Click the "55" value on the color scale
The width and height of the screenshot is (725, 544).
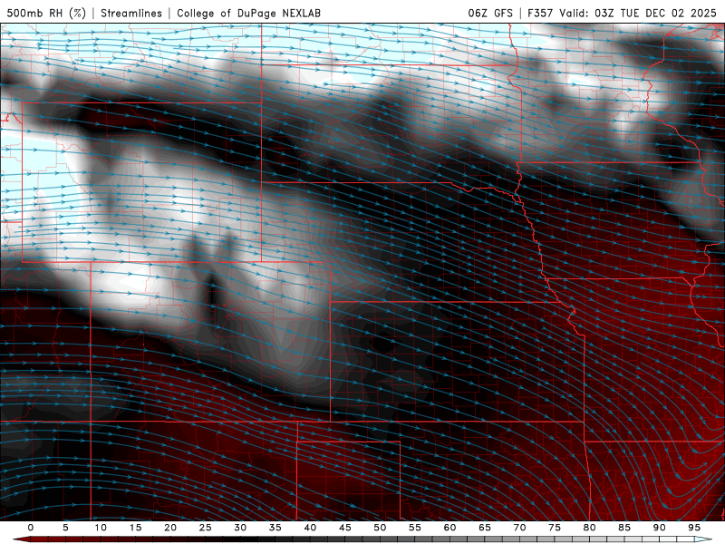[415, 528]
